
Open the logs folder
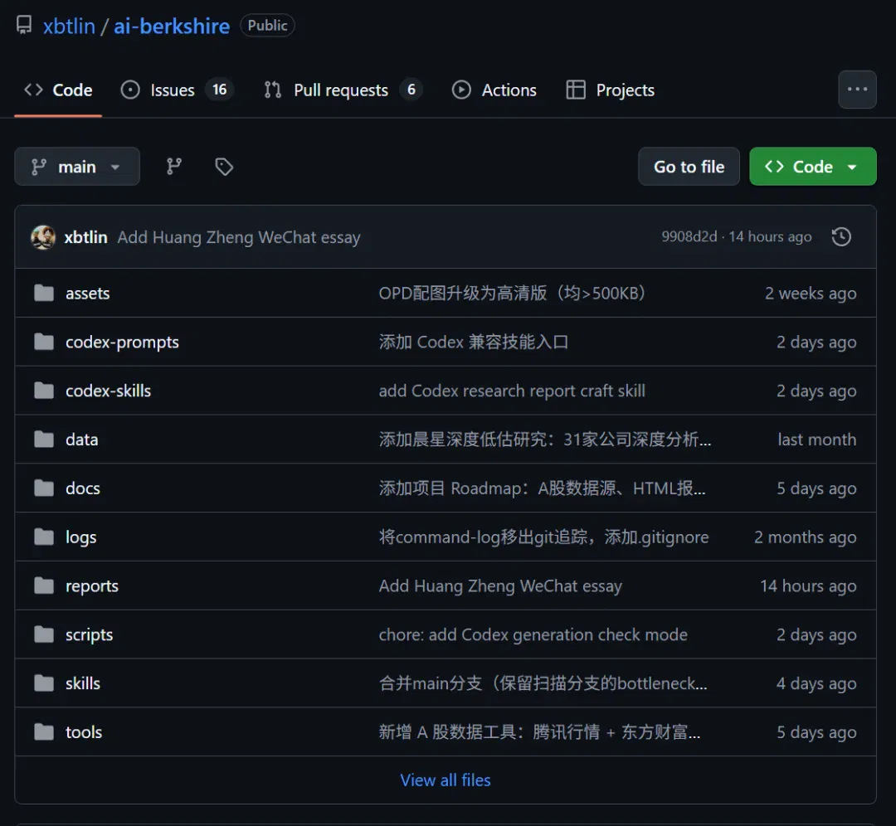pos(81,537)
